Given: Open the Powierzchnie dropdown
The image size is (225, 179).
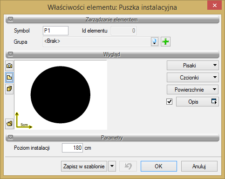Looking at the screenshot, I should point(193,89).
